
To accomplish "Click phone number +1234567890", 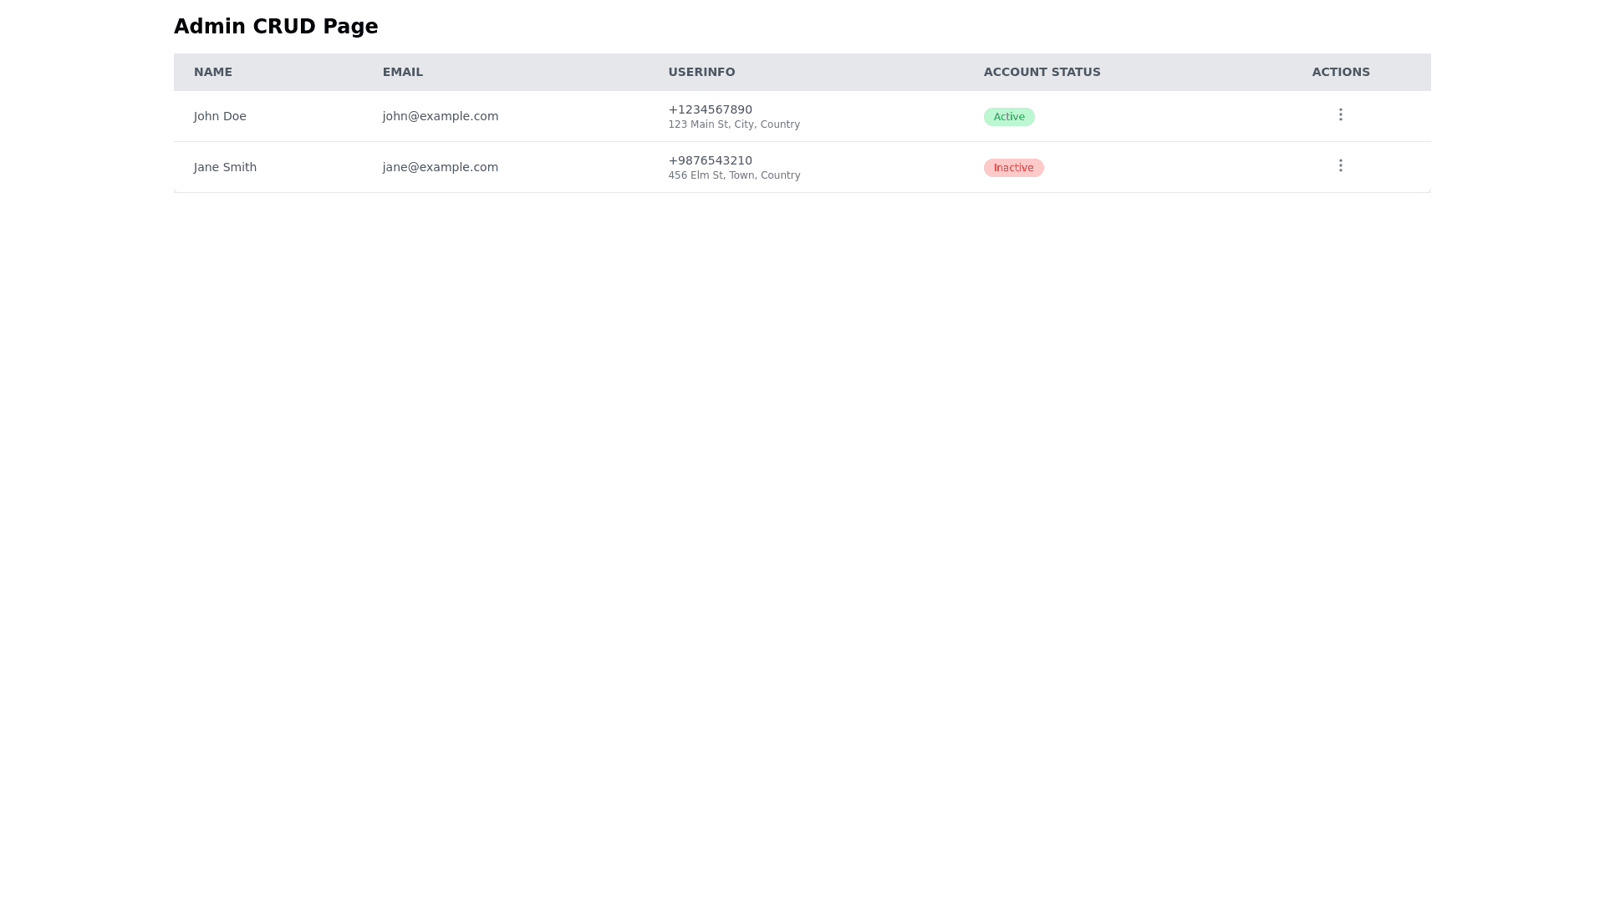I will coord(710,109).
